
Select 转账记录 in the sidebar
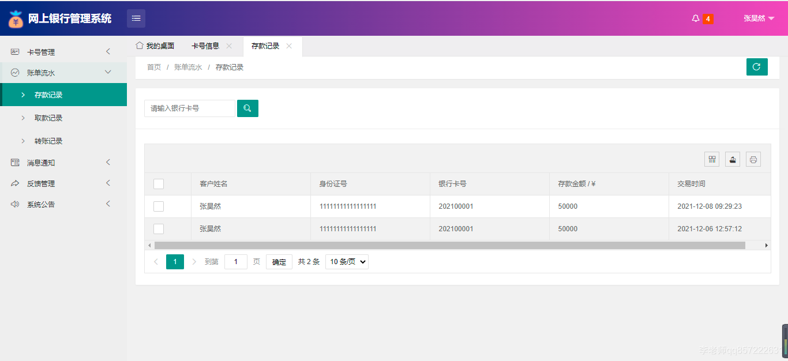coord(63,141)
